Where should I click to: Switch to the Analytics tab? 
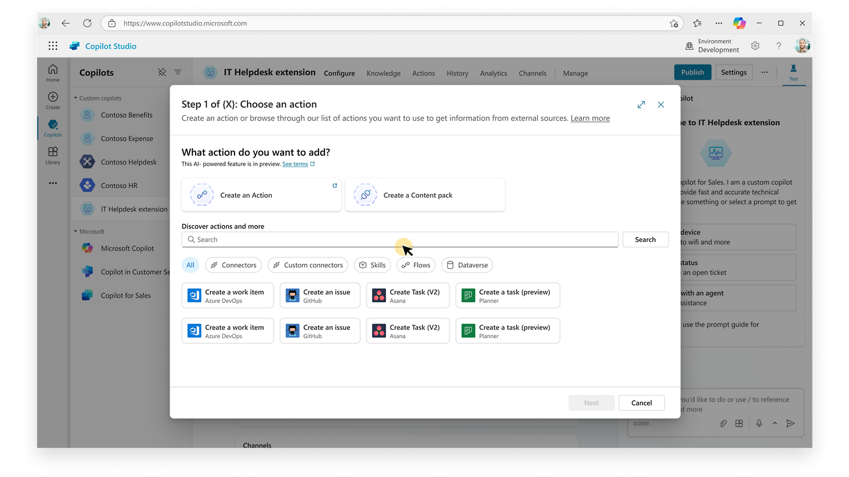point(493,73)
